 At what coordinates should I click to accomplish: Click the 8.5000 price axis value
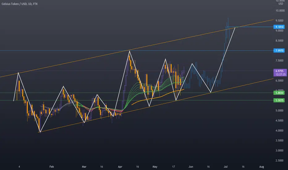[x=279, y=40]
